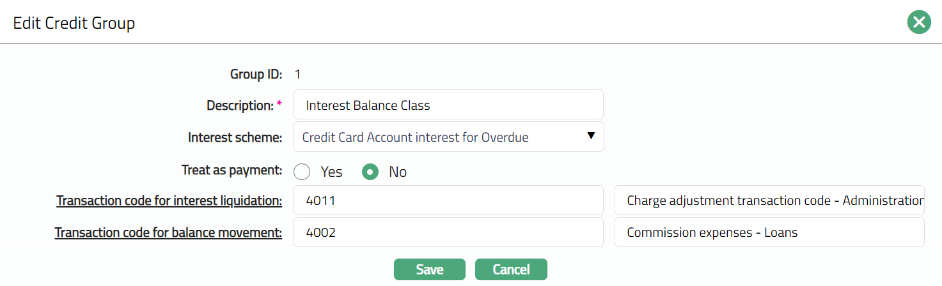
Task: Click the Group ID value 1
Action: [x=297, y=74]
